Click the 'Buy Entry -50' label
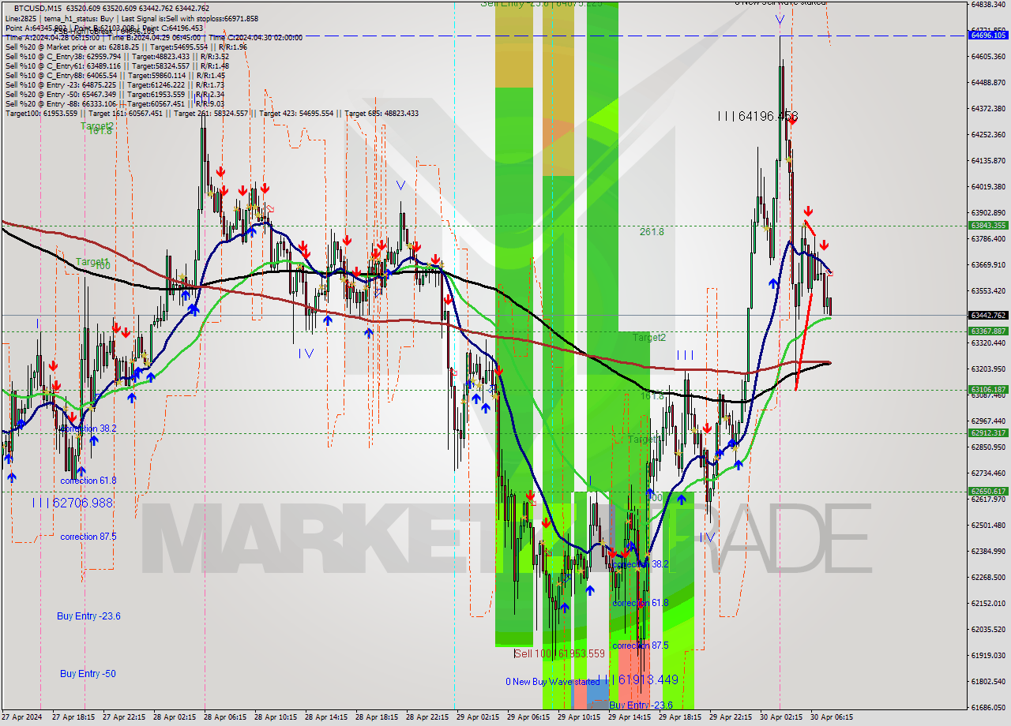This screenshot has width=1011, height=726. [x=88, y=673]
